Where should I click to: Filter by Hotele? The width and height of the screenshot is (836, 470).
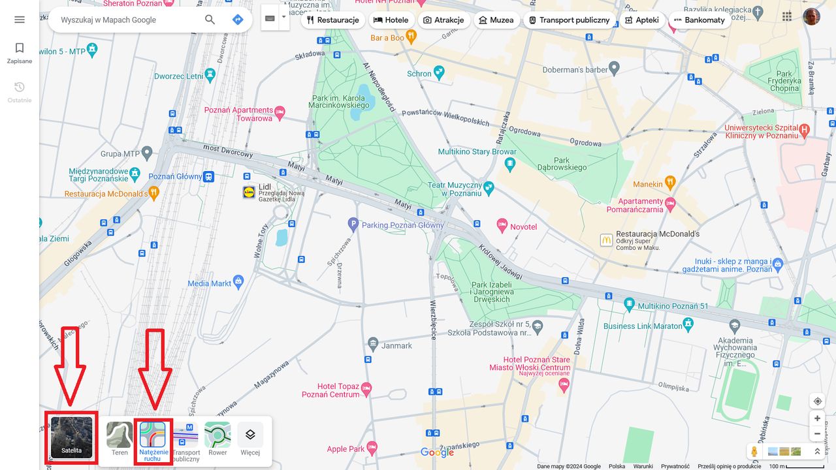(x=391, y=20)
